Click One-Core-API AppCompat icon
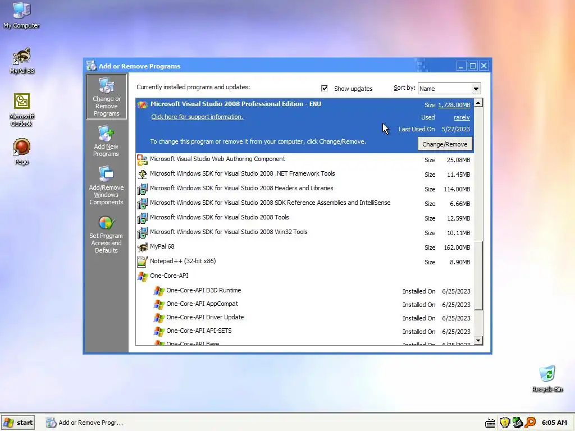 [x=159, y=304]
